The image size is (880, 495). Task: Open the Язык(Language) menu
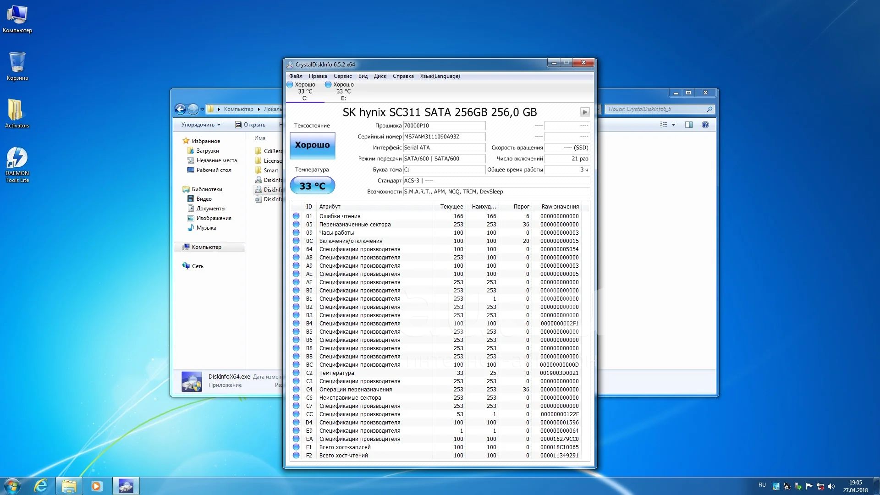440,76
